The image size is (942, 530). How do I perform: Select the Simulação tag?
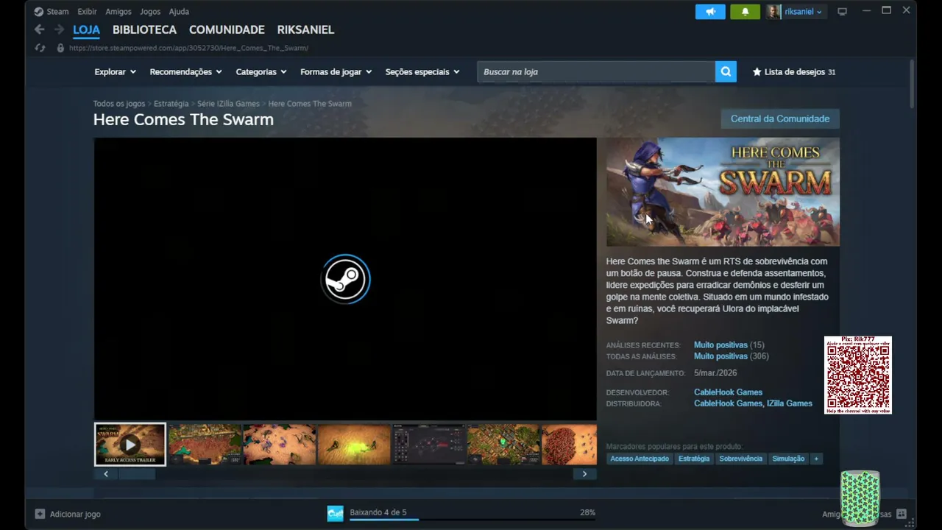click(788, 459)
